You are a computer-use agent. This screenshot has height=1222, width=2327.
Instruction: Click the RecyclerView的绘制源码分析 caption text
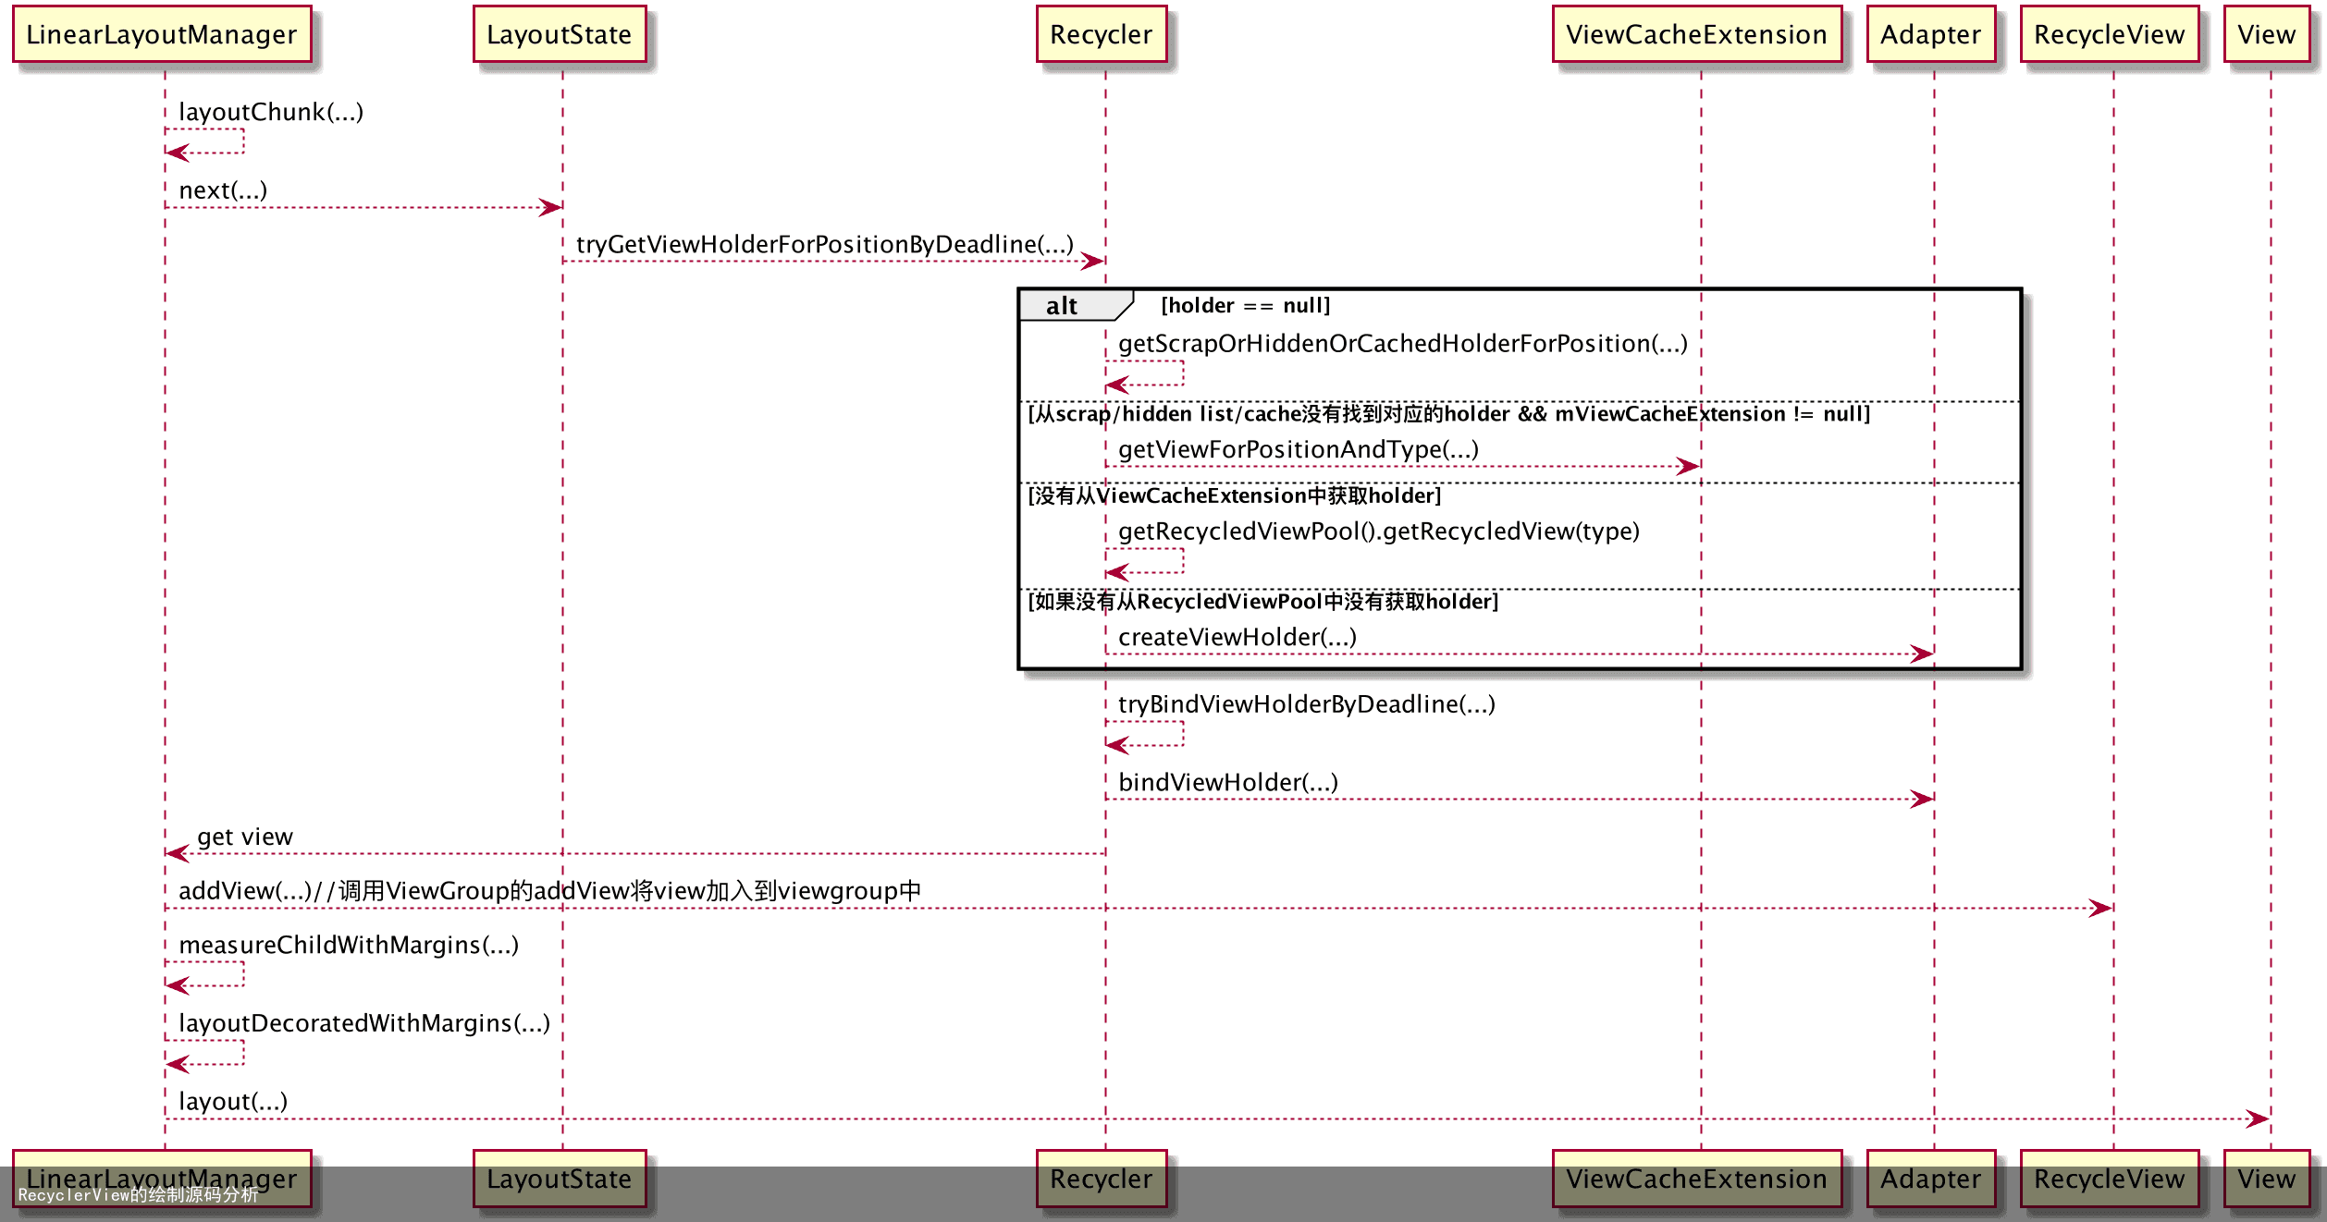point(139,1195)
